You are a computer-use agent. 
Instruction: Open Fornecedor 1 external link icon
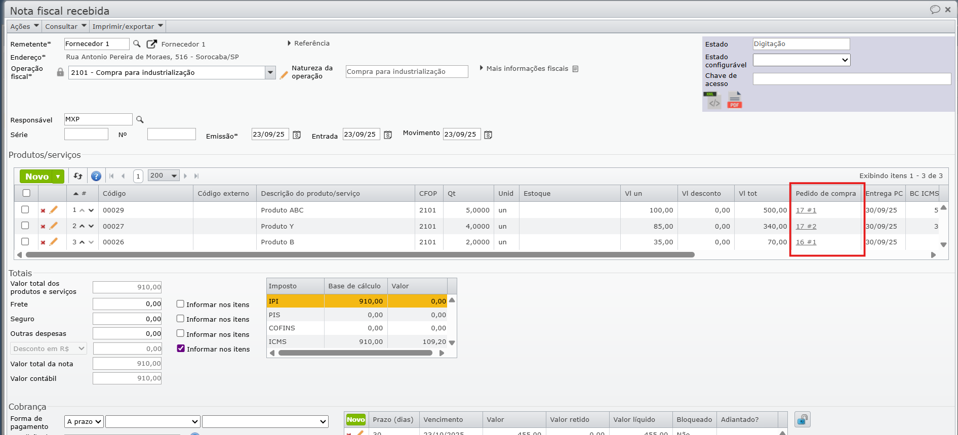coord(151,44)
